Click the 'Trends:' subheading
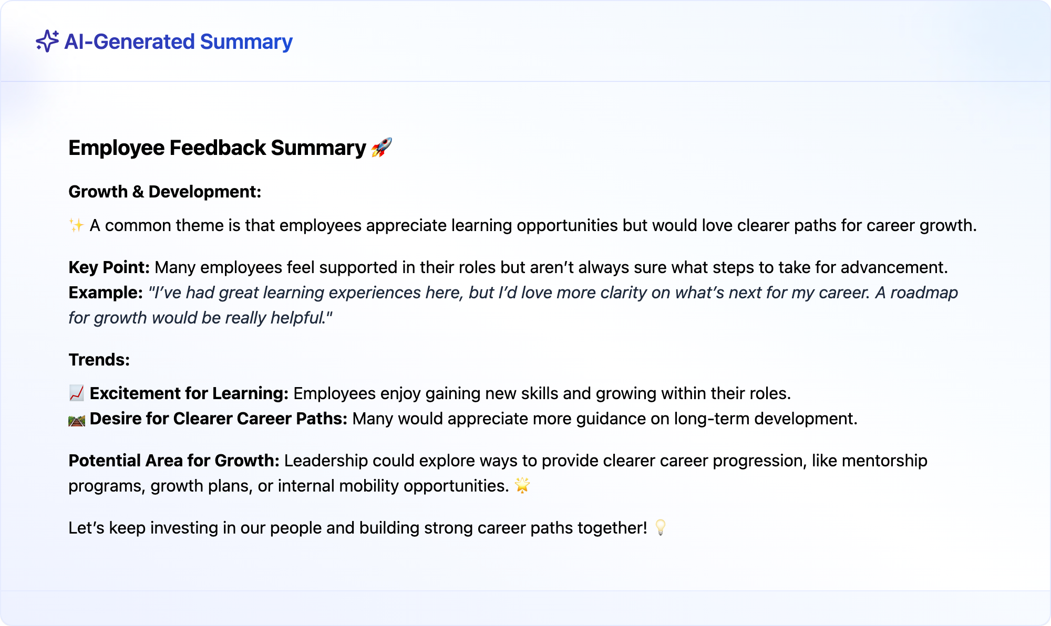 [x=99, y=360]
